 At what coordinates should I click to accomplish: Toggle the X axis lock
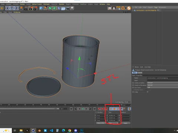[x=7, y=8]
